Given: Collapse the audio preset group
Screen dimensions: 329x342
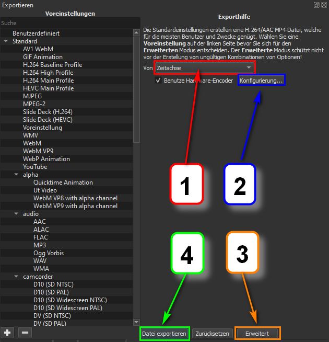Looking at the screenshot, I should click(16, 214).
